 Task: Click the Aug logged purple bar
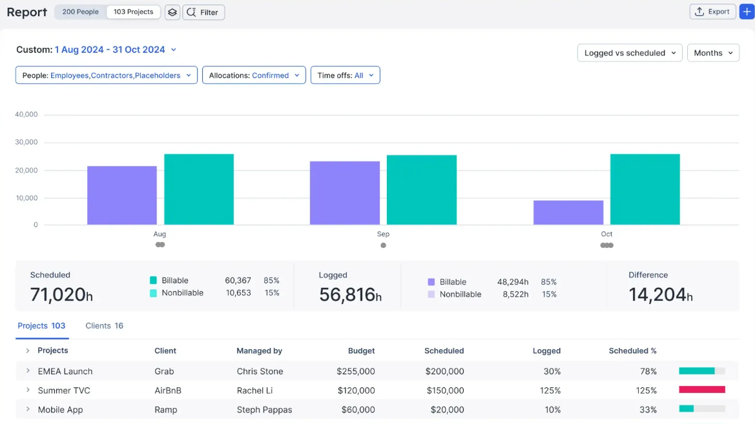122,196
